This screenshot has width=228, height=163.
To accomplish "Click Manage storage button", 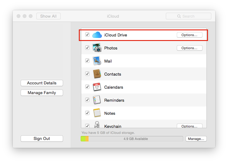I will 196,139.
